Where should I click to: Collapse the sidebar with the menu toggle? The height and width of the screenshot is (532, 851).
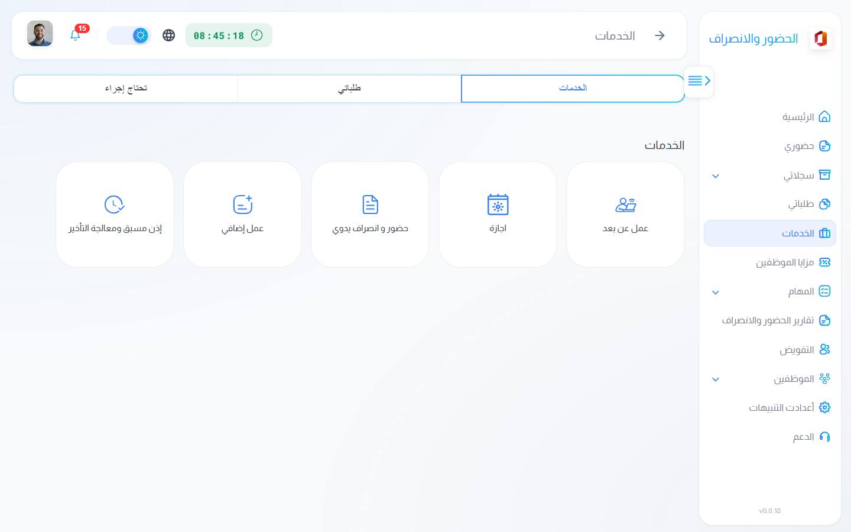click(699, 81)
